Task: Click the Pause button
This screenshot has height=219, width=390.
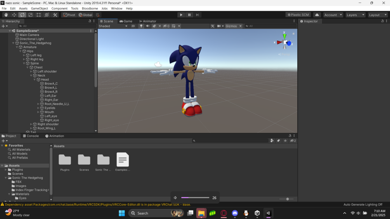Action: (x=189, y=15)
